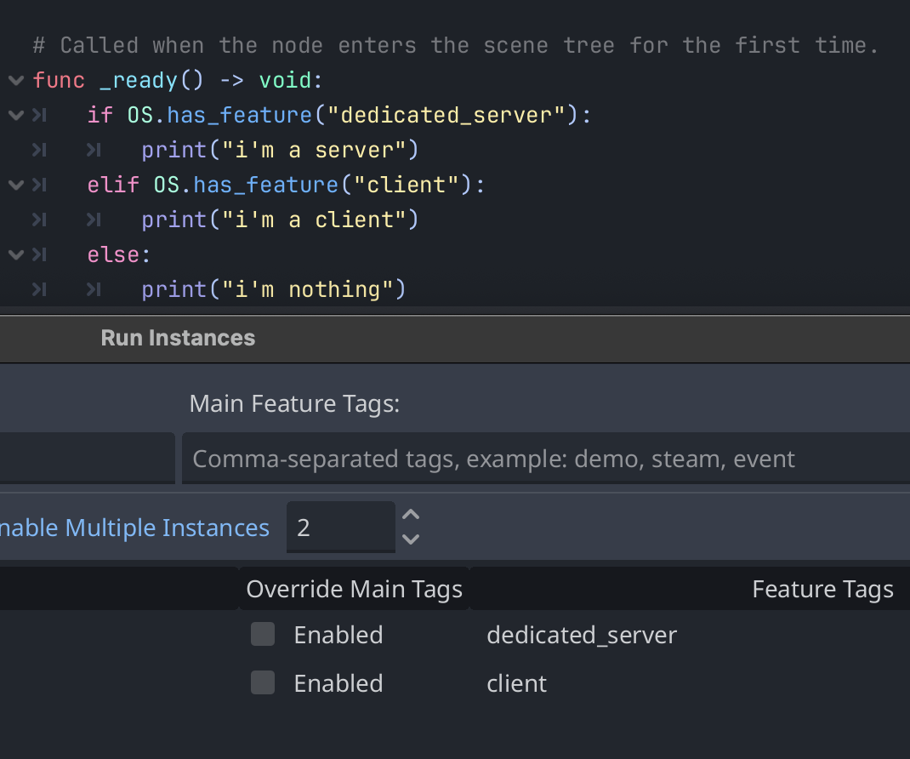The width and height of the screenshot is (910, 759).
Task: Collapse the else block fold chevron
Action: point(15,255)
